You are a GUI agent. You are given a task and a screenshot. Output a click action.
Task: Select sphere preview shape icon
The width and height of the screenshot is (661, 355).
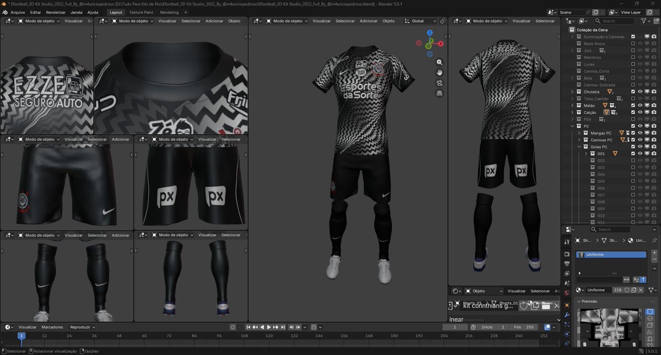click(650, 318)
